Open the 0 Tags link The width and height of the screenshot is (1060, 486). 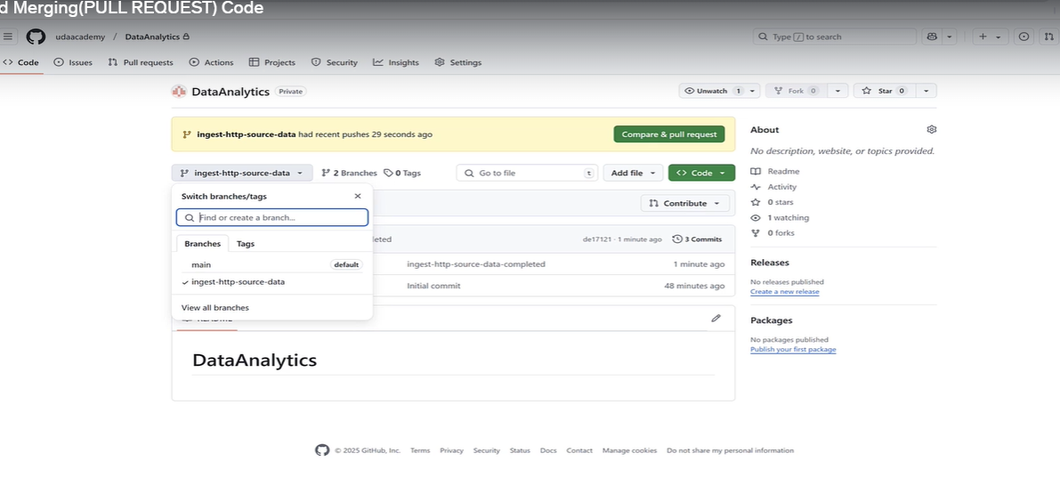402,173
